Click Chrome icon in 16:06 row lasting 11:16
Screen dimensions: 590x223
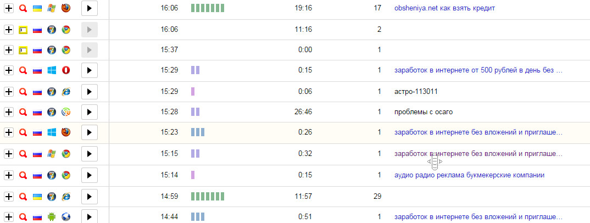[66, 30]
